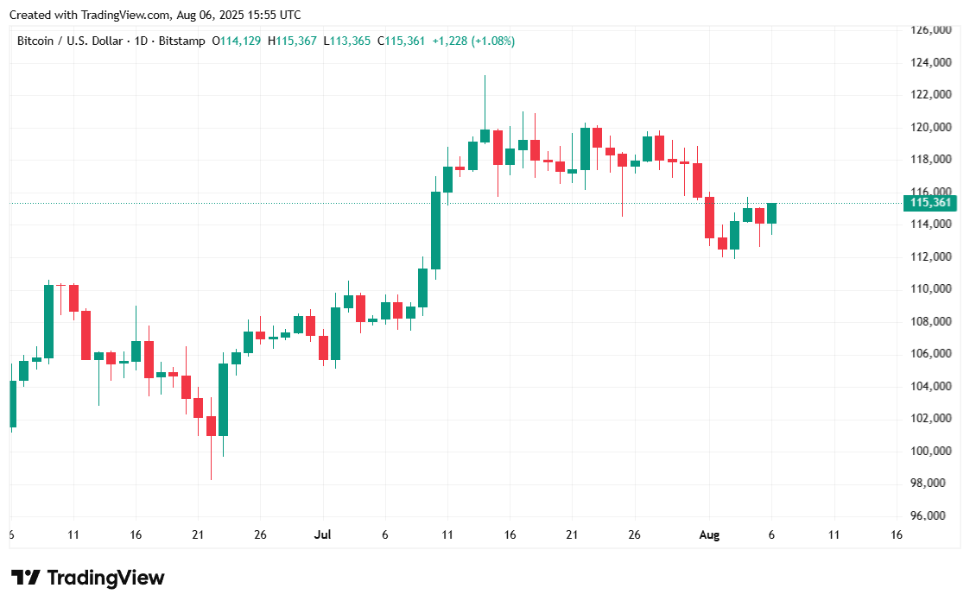Click the 120,000 price axis label
Viewport: 970px width, 607px height.
tap(931, 127)
